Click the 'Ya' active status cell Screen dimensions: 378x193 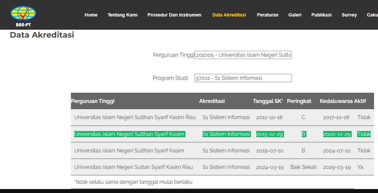pyautogui.click(x=360, y=167)
